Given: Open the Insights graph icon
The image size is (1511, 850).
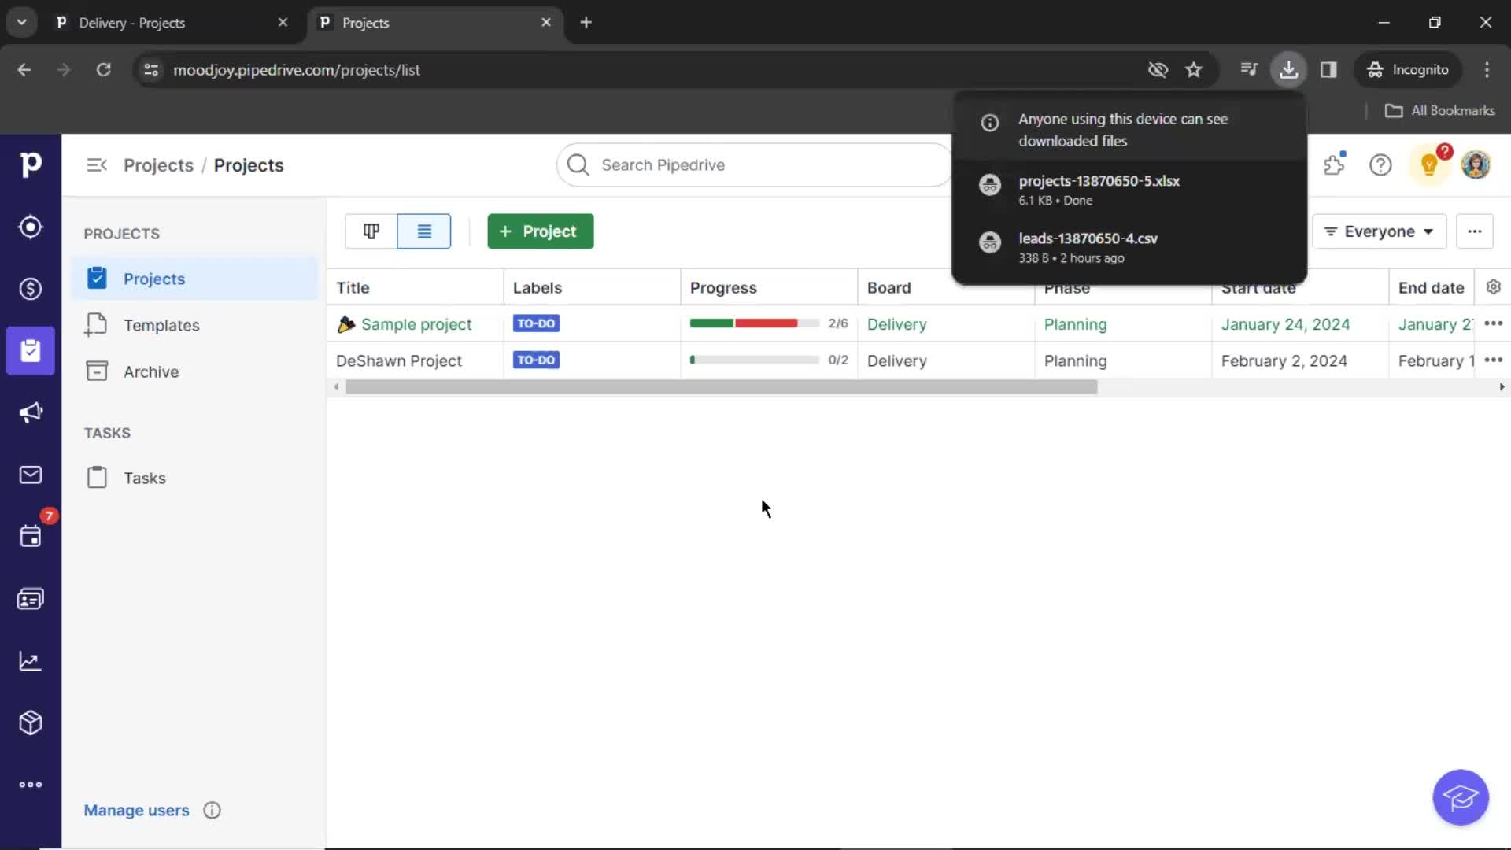Looking at the screenshot, I should point(30,660).
